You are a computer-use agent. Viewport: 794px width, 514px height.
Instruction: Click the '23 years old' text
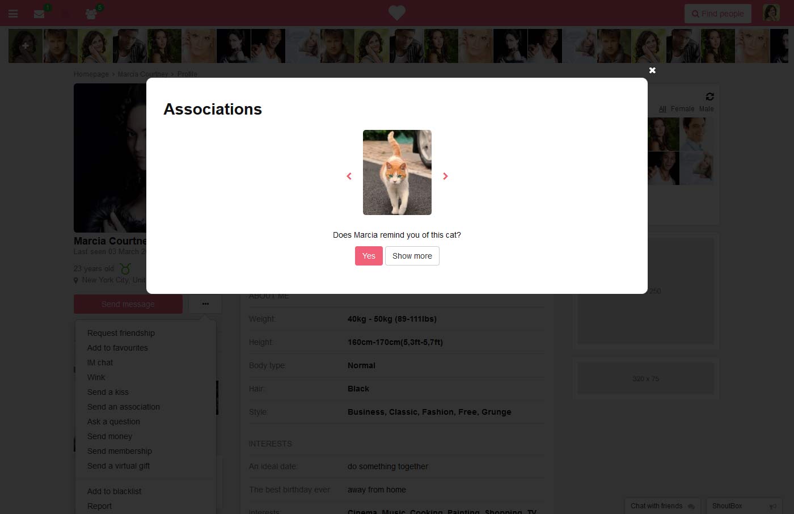pos(94,268)
